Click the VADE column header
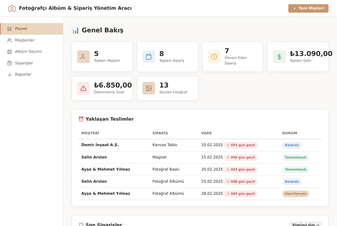This screenshot has width=337, height=226. [x=206, y=133]
